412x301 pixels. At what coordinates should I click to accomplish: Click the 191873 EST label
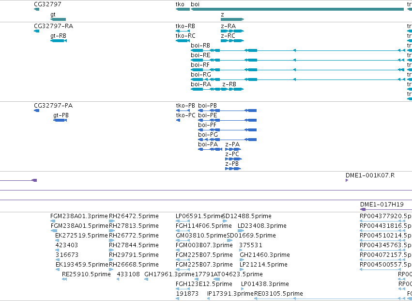click(x=187, y=294)
